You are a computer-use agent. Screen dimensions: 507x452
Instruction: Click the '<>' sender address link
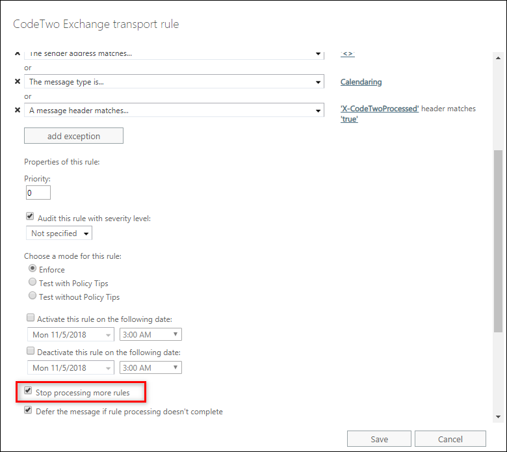pyautogui.click(x=348, y=54)
